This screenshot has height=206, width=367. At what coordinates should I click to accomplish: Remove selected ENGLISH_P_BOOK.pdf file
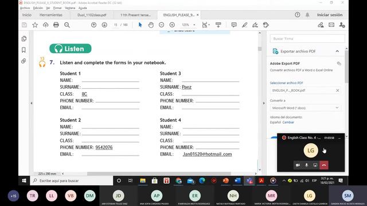tap(338, 90)
